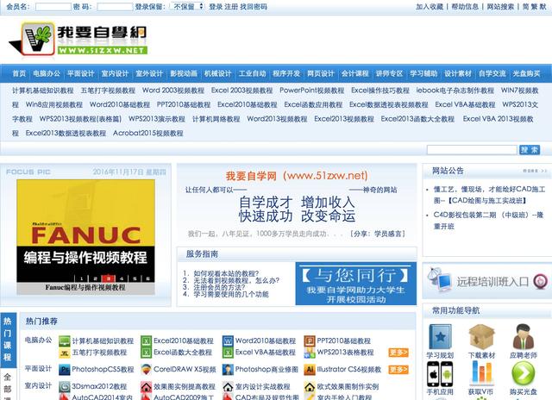The image size is (552, 400).
Task: Click the 找回密码 link
Action: pos(254,6)
